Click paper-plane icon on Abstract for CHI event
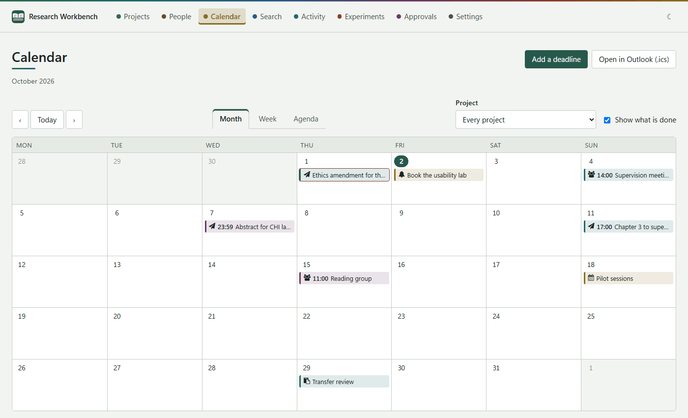 [212, 226]
